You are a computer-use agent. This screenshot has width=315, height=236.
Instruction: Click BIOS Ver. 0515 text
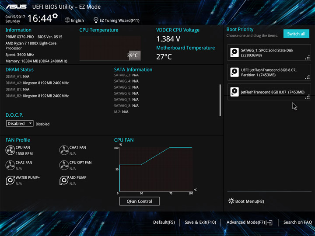[x=50, y=37]
